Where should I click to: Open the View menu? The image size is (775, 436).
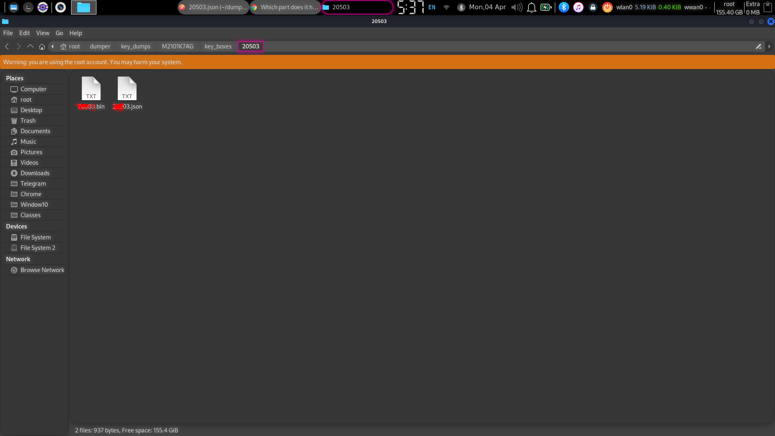coord(42,33)
